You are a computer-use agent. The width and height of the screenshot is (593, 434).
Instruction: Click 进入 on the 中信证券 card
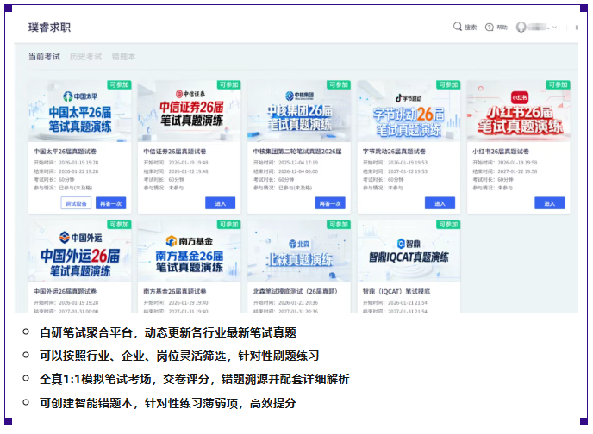coord(220,203)
